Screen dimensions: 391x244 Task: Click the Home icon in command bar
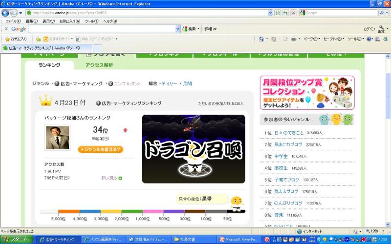262,39
